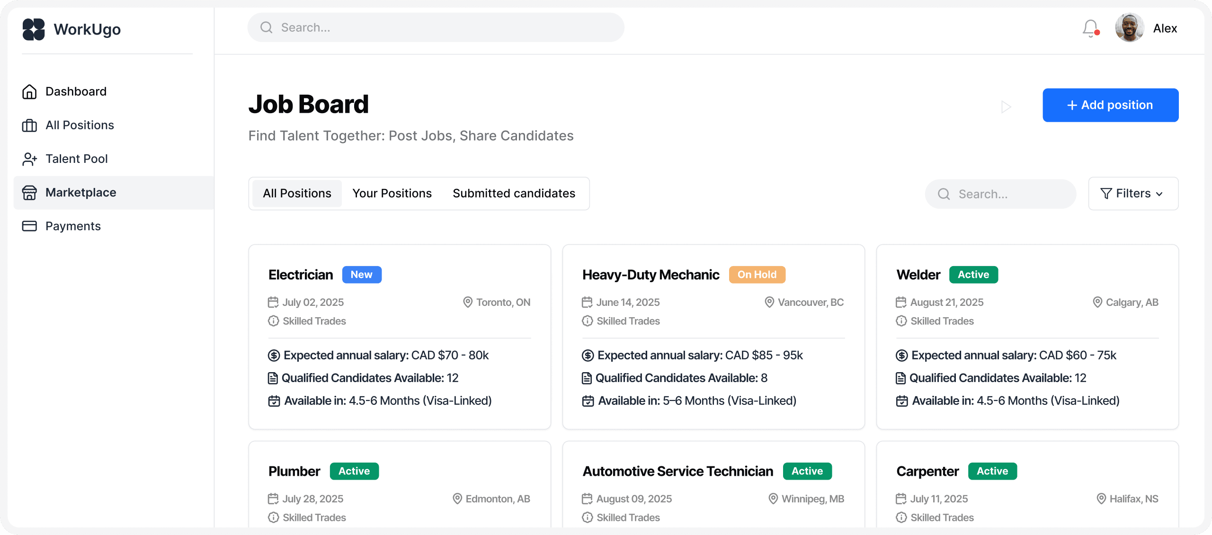Click the WorkUgo logo icon
The image size is (1212, 535).
(34, 29)
